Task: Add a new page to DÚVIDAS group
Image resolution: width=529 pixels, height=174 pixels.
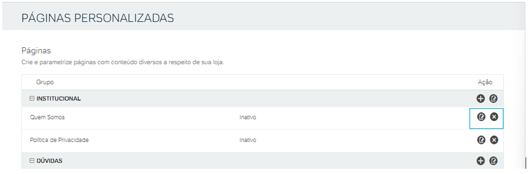Action: [x=480, y=161]
